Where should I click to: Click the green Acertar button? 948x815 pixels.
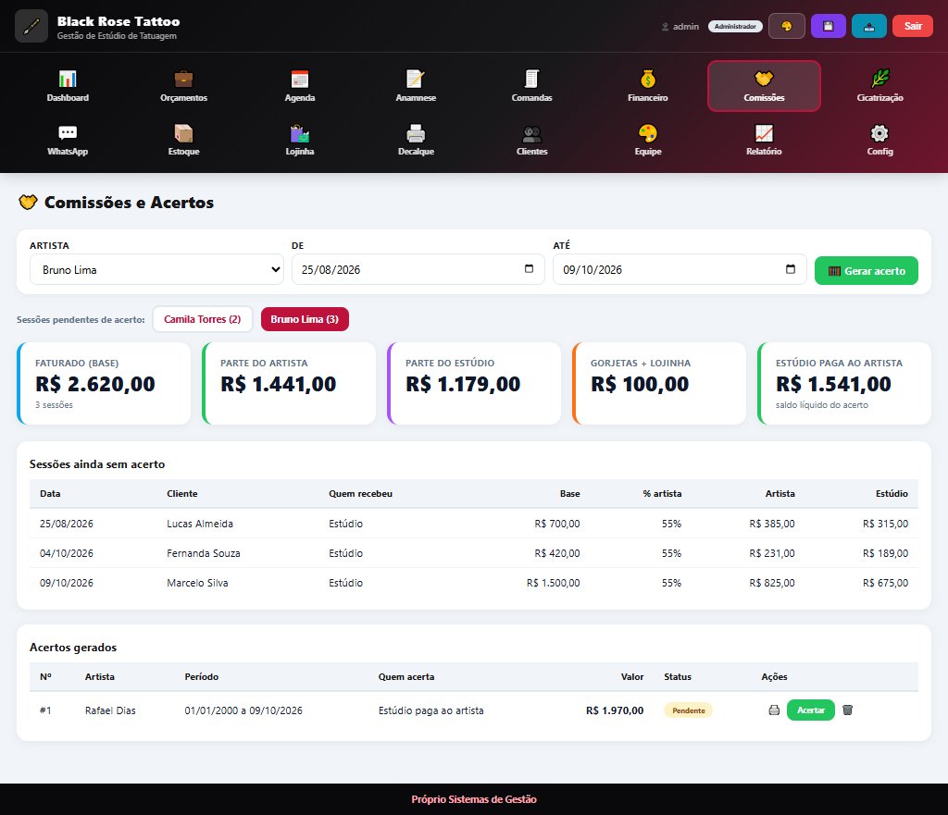[x=810, y=710]
